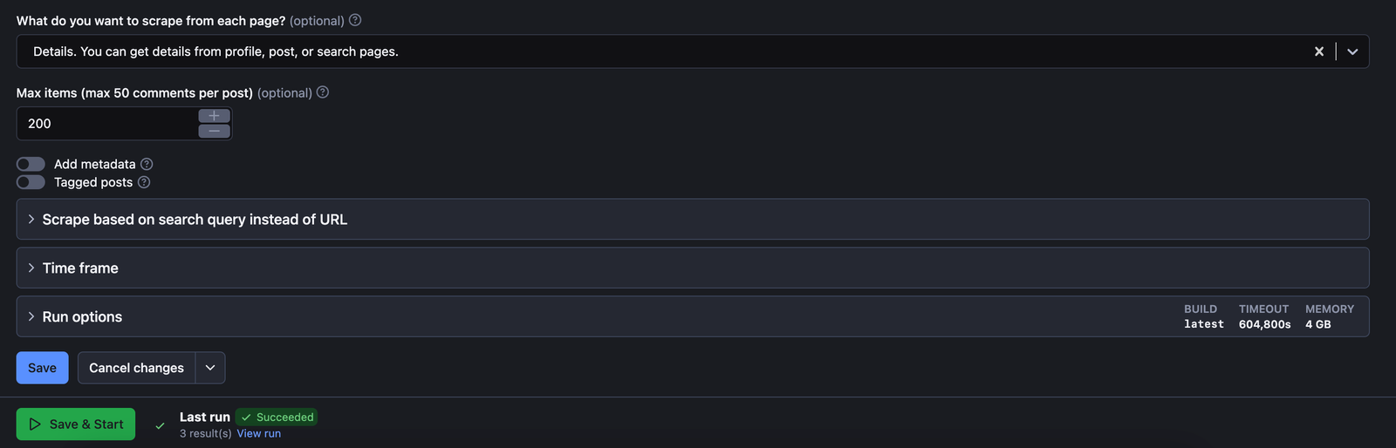The width and height of the screenshot is (1396, 448).
Task: Turn on the Tagged posts toggle
Action: click(31, 182)
